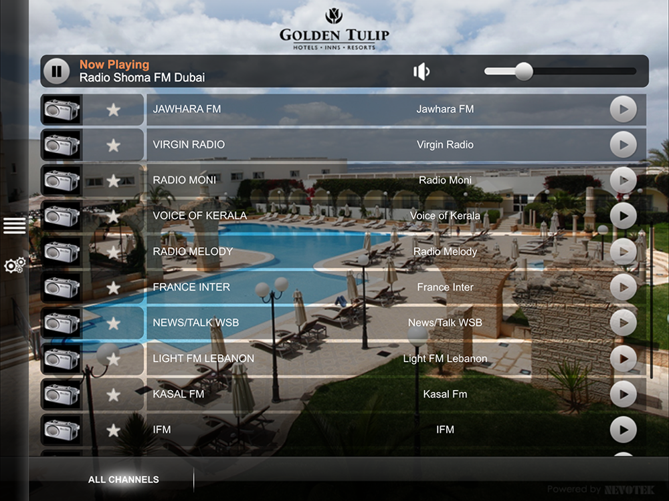
Task: Select the JAWHARA FM channel title
Action: point(187,109)
